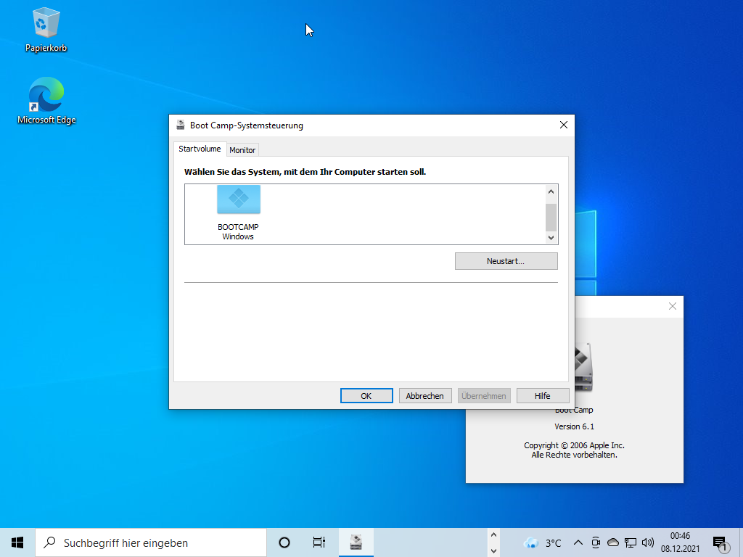Click the OneDrive cloud tray icon
The width and height of the screenshot is (743, 557).
(613, 542)
